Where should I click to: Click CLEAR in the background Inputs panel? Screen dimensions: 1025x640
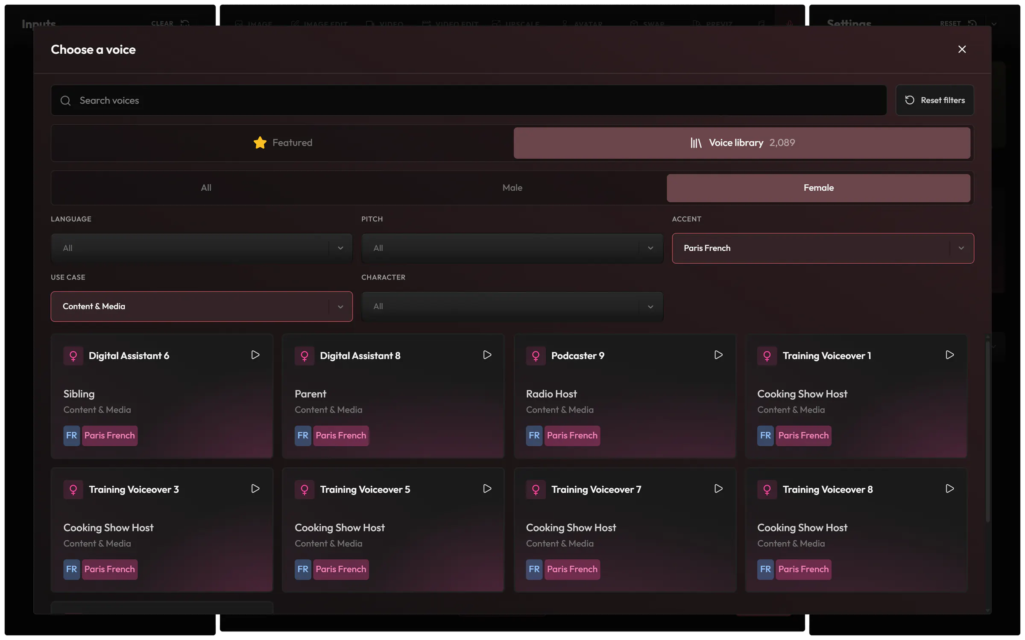click(170, 23)
